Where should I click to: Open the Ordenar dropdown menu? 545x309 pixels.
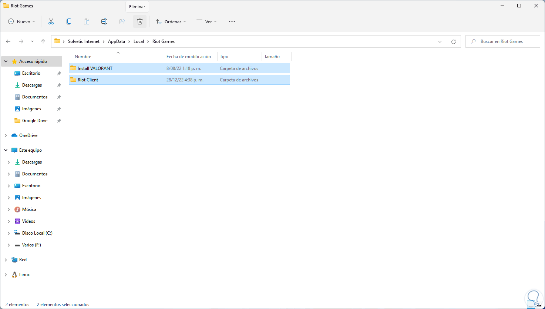tap(171, 22)
